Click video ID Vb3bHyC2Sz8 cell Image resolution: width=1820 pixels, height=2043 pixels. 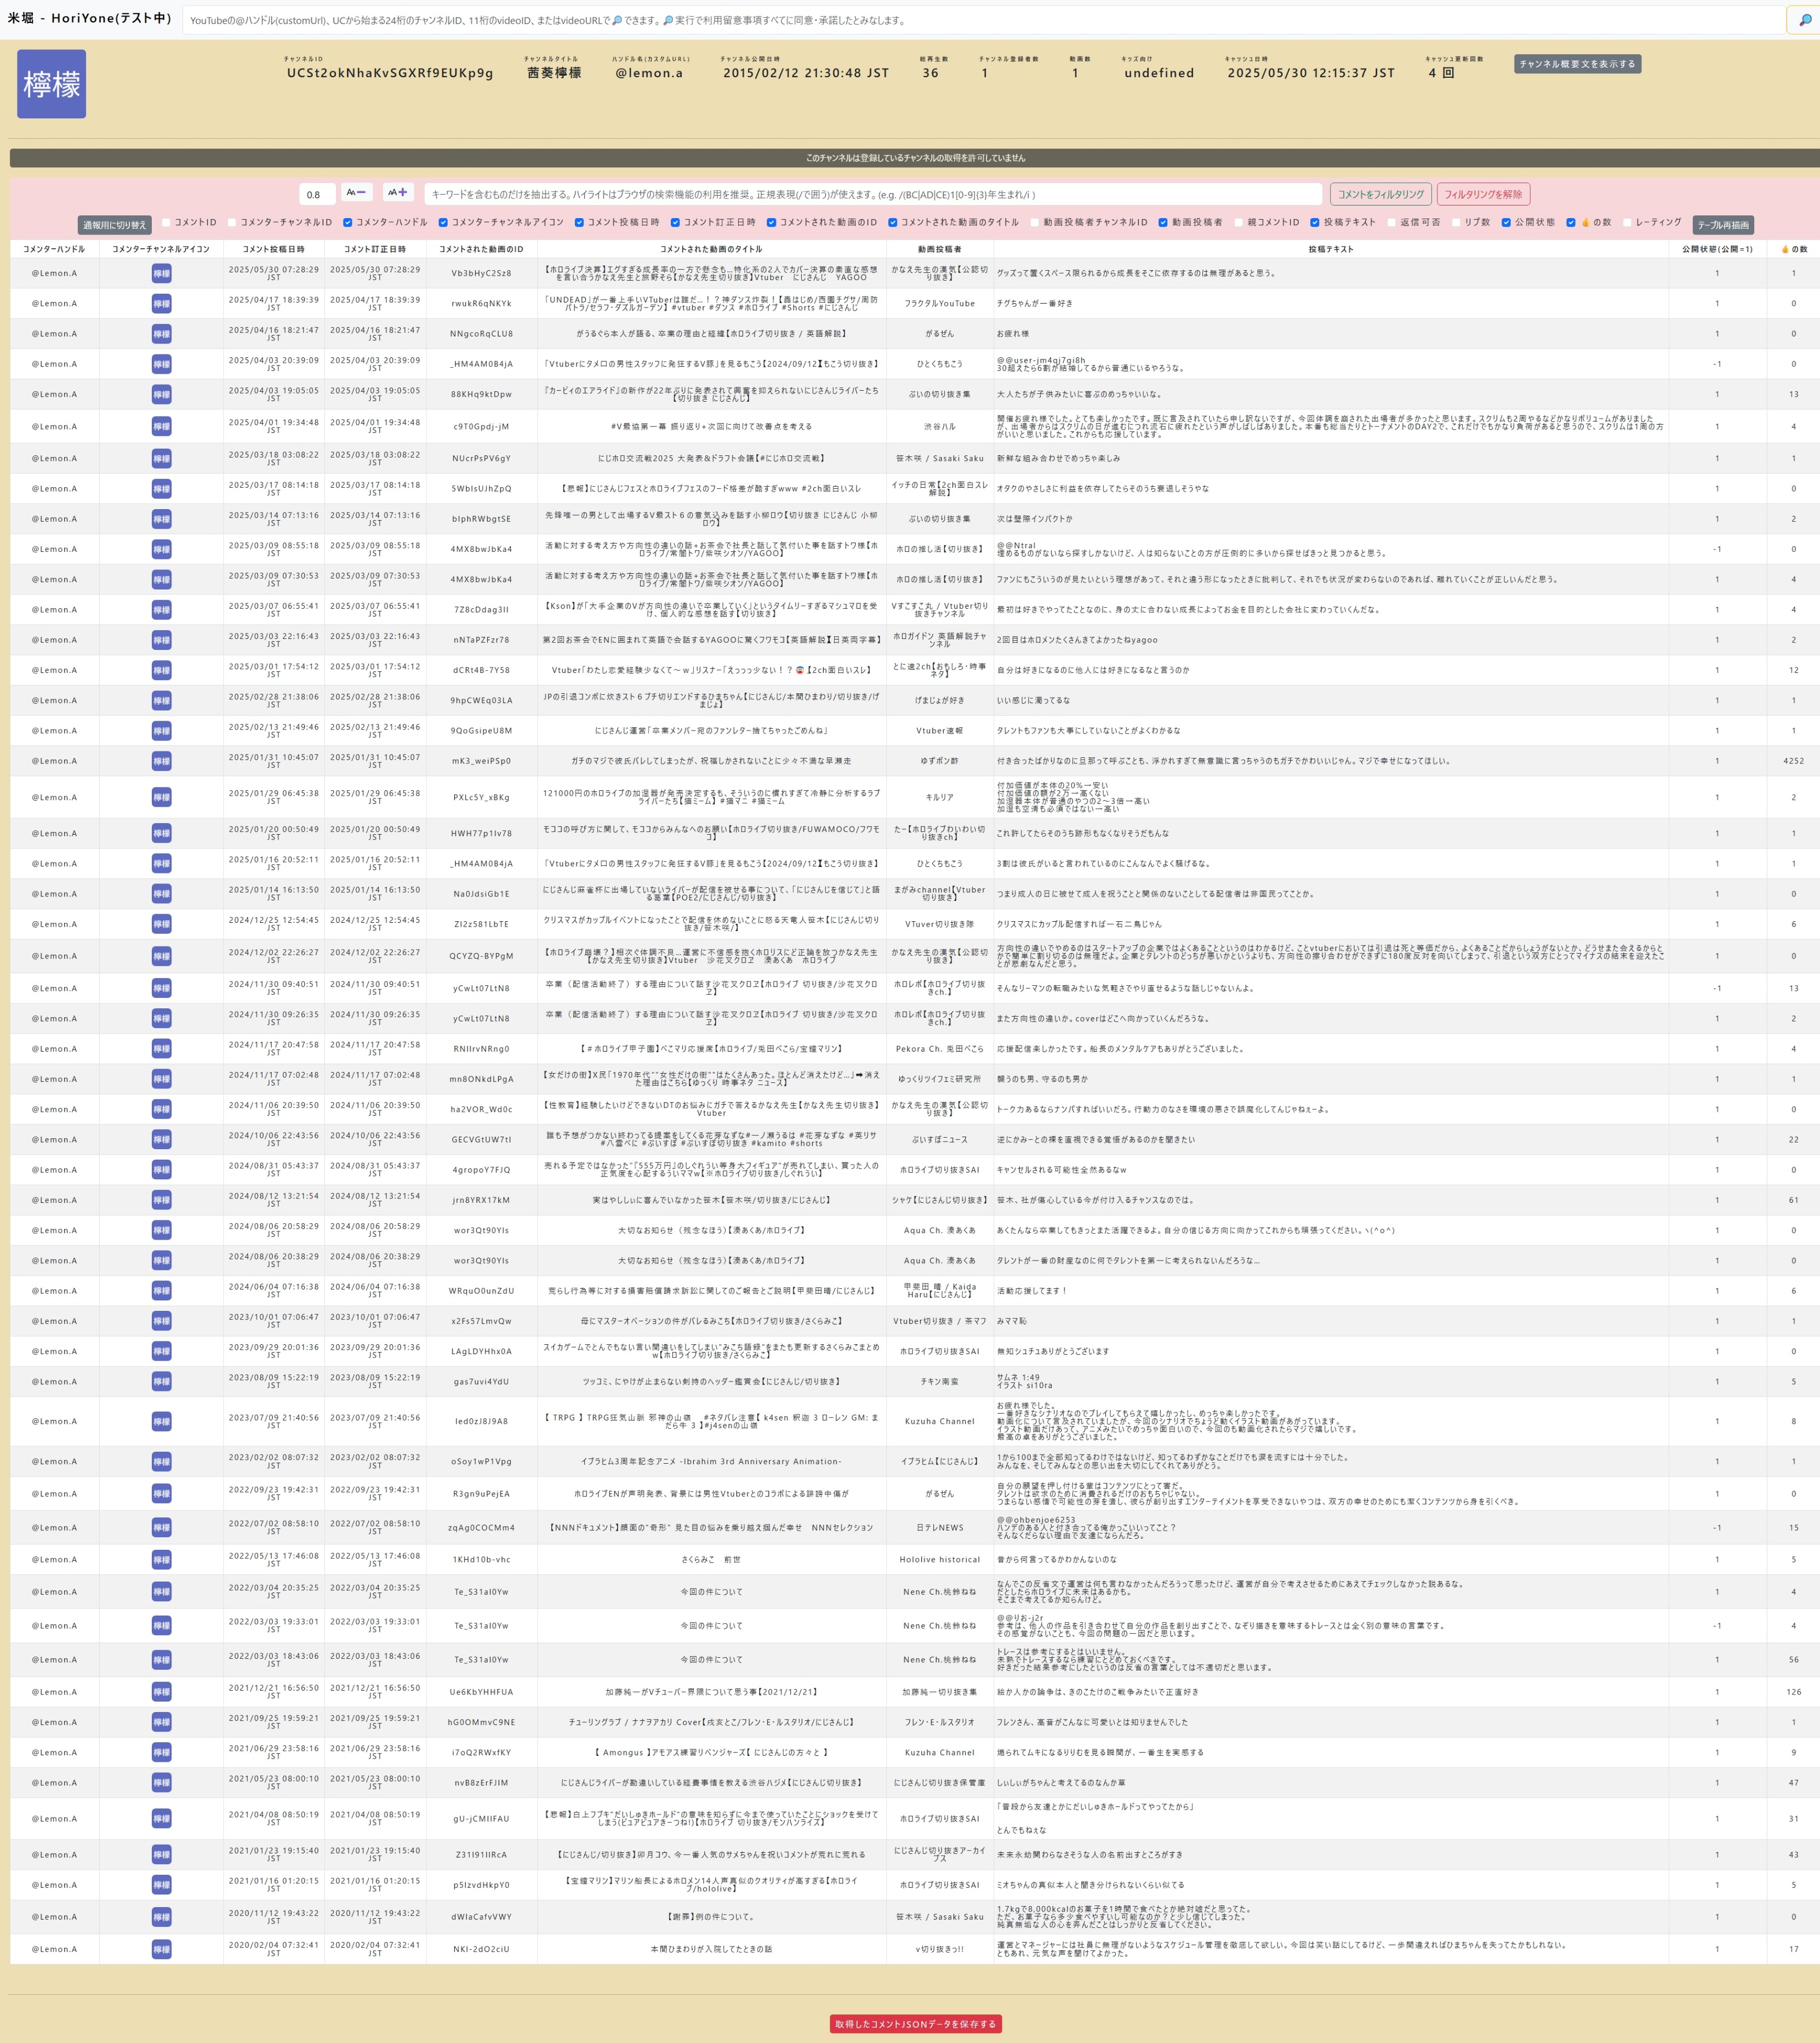[481, 273]
